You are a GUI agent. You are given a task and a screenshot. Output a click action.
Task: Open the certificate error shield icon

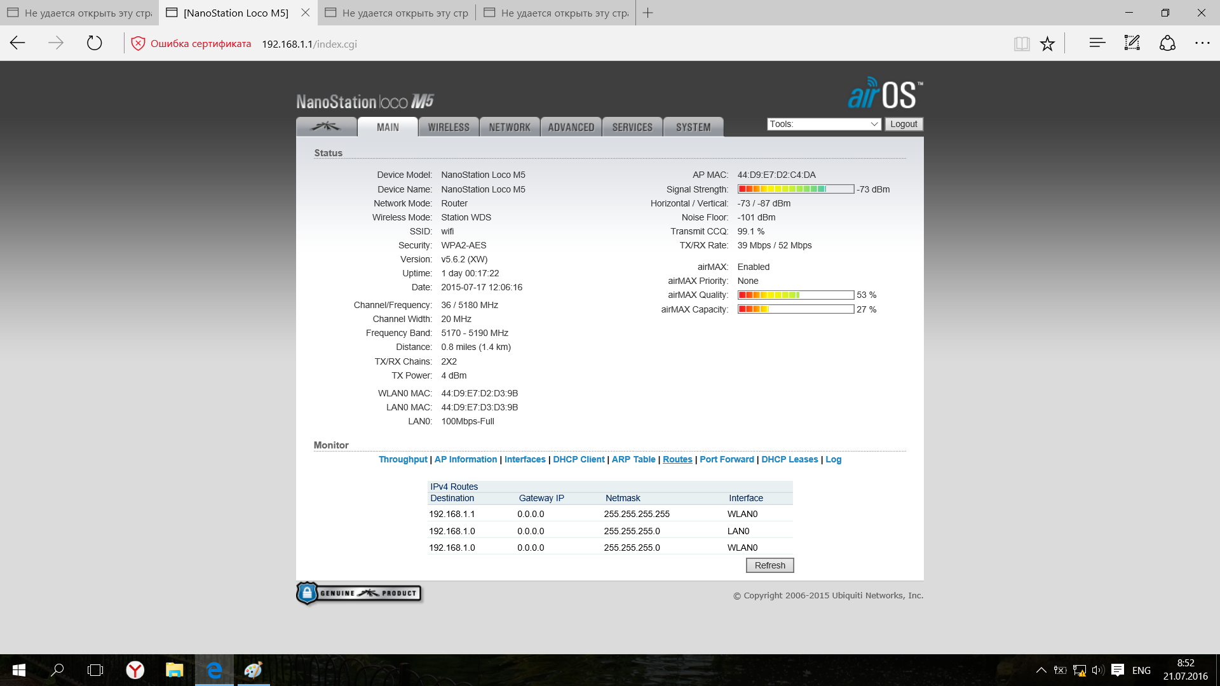pos(138,44)
